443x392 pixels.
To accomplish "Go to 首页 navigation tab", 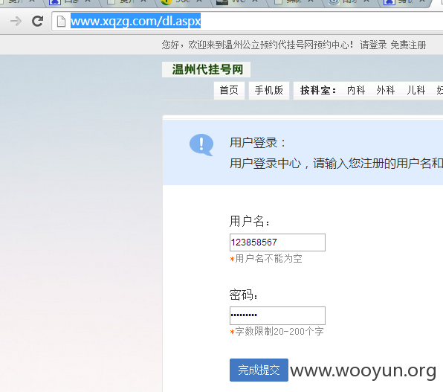I will 229,91.
